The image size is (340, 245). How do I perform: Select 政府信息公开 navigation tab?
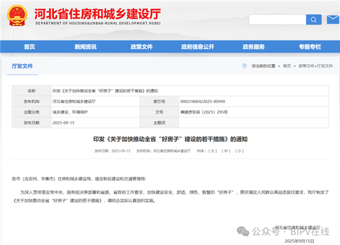[197, 47]
